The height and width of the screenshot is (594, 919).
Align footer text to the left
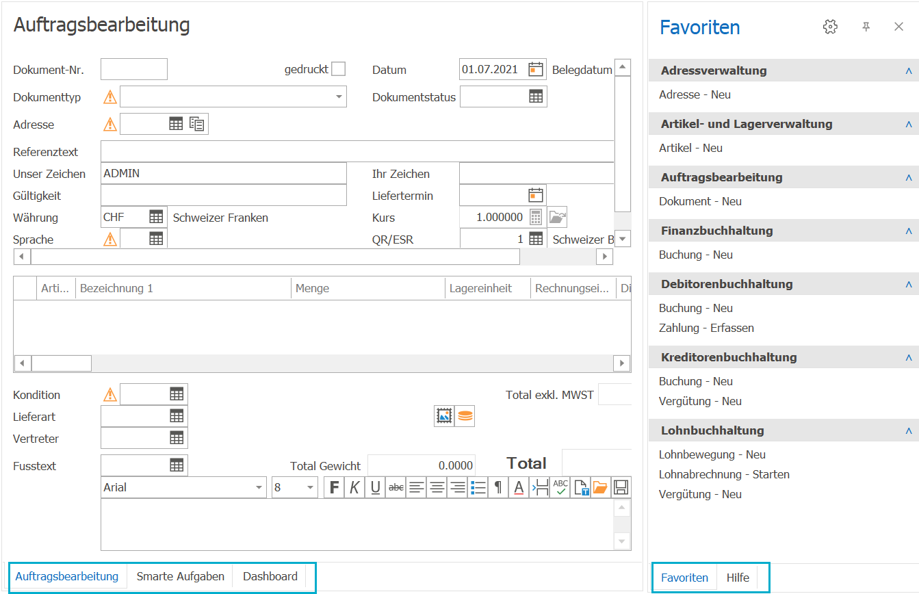pos(416,487)
